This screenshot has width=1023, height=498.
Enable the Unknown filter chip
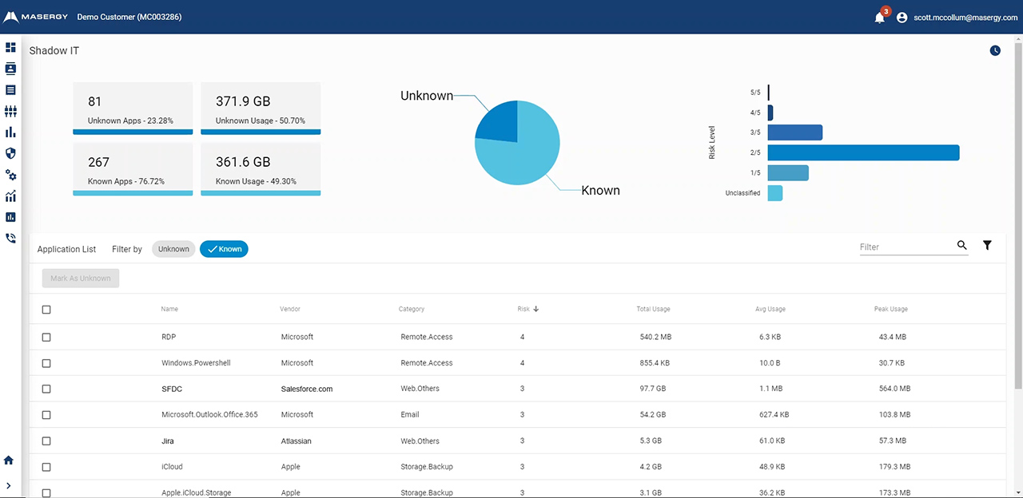[x=173, y=248]
